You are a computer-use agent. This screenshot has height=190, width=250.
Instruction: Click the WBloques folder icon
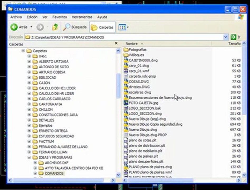[126, 55]
